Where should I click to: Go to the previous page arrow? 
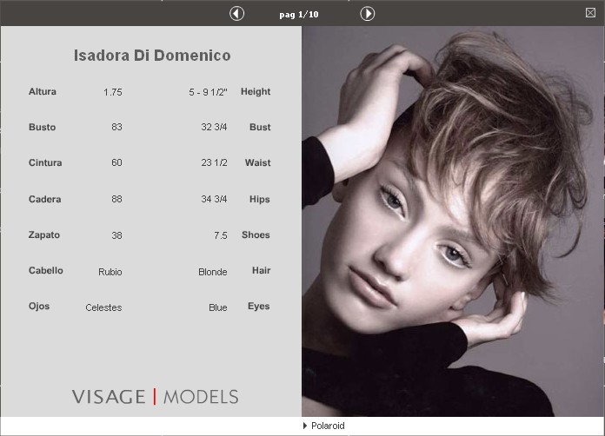point(236,14)
